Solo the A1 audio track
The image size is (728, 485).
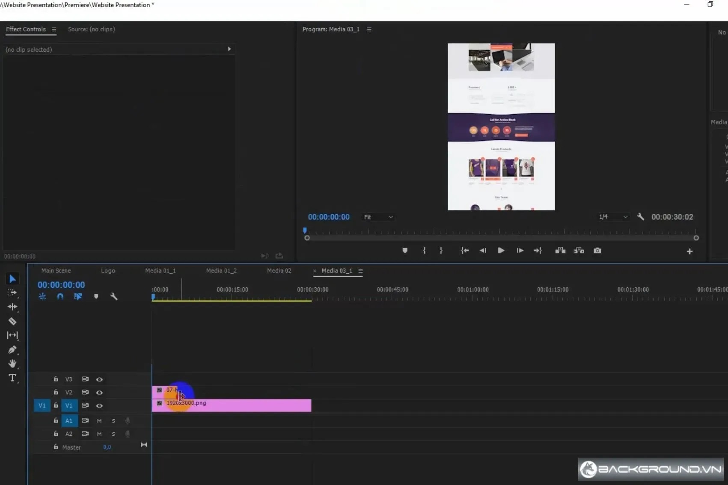point(113,421)
